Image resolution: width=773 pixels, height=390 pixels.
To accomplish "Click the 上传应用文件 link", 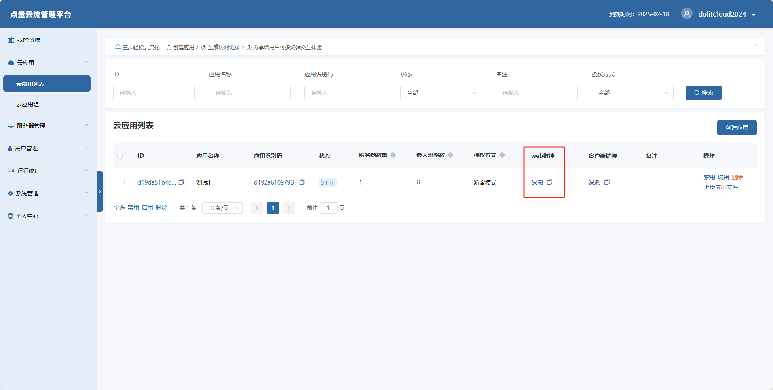I will (720, 187).
